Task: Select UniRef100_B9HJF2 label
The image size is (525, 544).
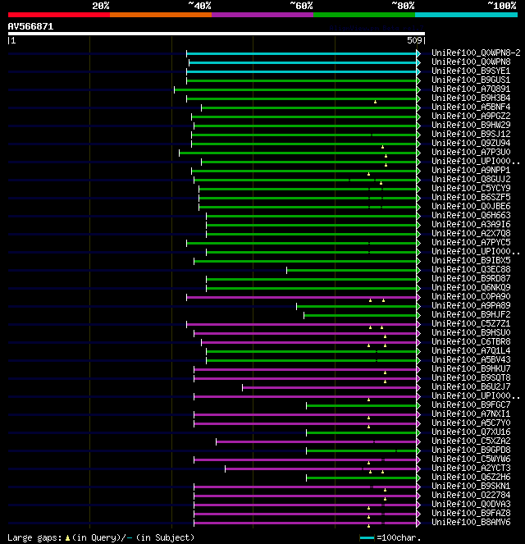Action: [471, 314]
